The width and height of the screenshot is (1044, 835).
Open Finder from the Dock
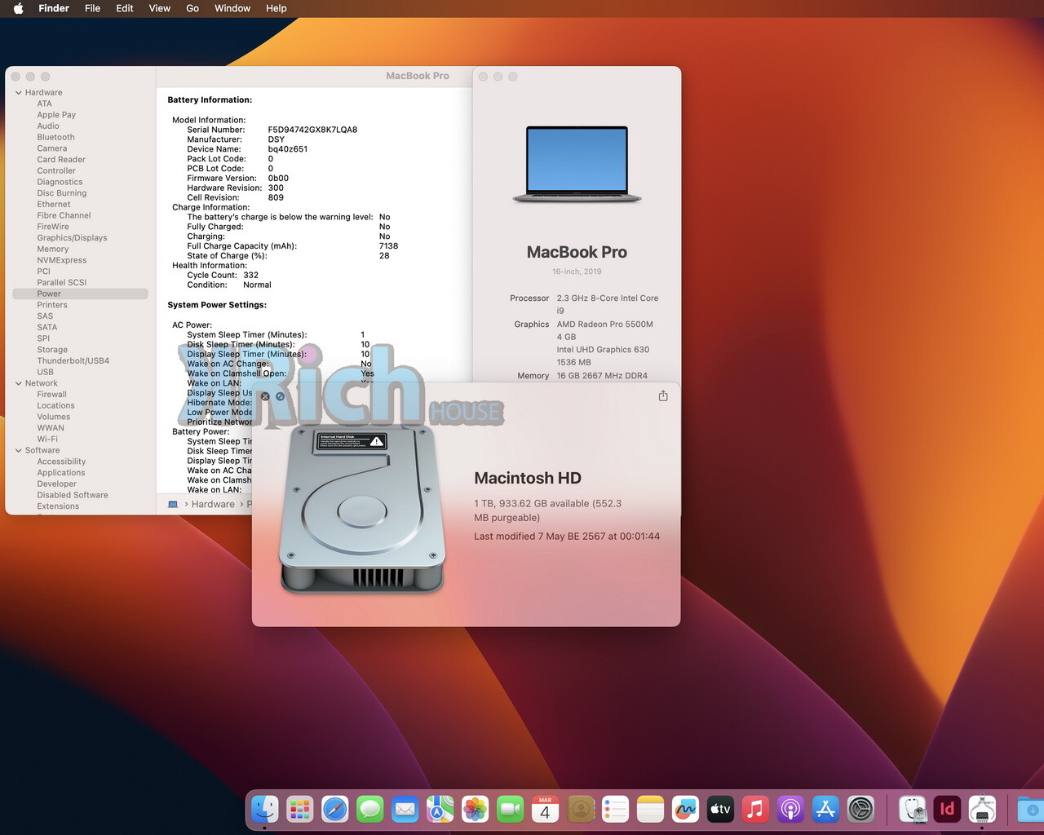264,809
